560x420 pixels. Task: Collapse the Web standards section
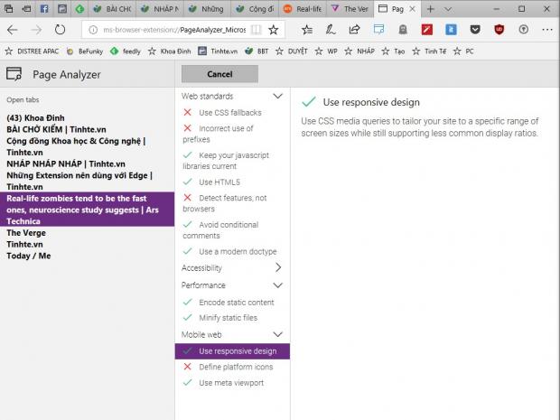pos(277,96)
